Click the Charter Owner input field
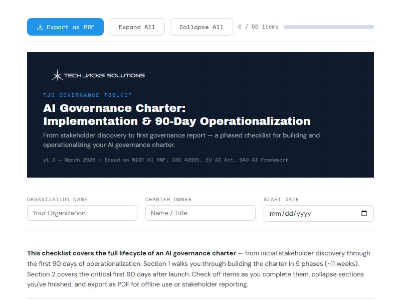 pyautogui.click(x=200, y=213)
